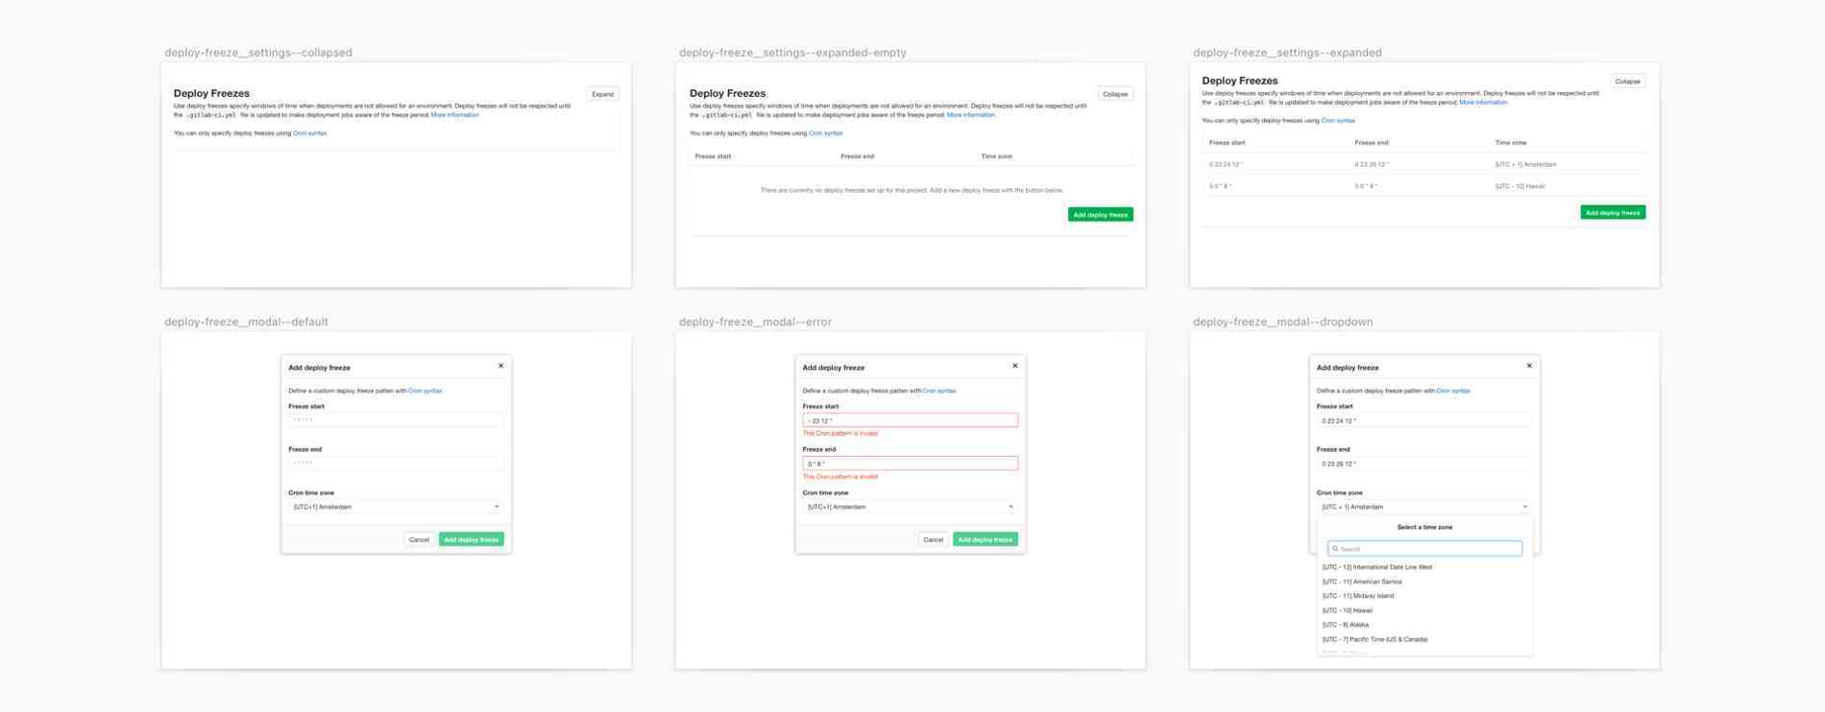Open Cron time zone dropdown in error modal
The height and width of the screenshot is (712, 1825).
pos(910,507)
